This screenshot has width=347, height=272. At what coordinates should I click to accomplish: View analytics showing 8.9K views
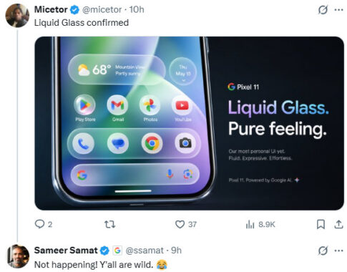pos(260,224)
